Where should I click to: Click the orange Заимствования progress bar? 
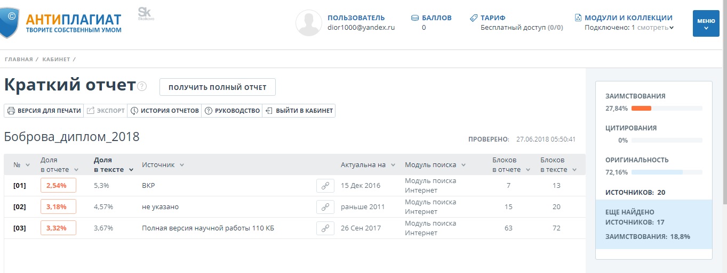click(x=641, y=108)
